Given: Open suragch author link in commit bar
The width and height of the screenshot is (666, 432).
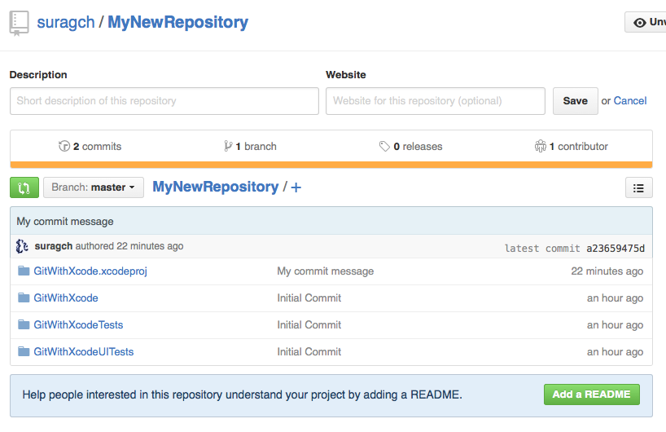Looking at the screenshot, I should click(x=54, y=246).
